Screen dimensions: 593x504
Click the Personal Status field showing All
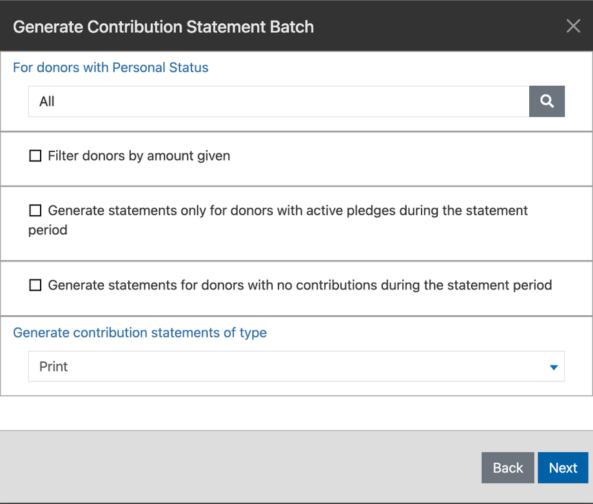[278, 101]
